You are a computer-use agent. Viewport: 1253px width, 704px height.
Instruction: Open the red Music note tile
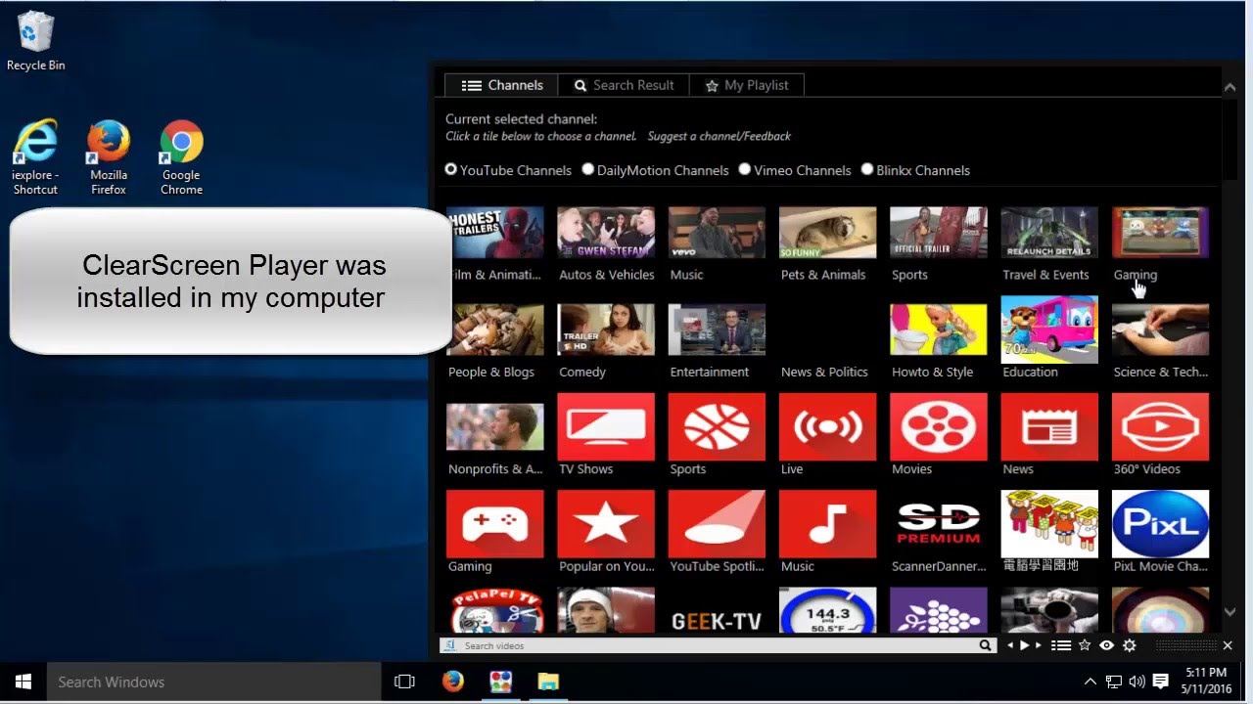pyautogui.click(x=827, y=523)
